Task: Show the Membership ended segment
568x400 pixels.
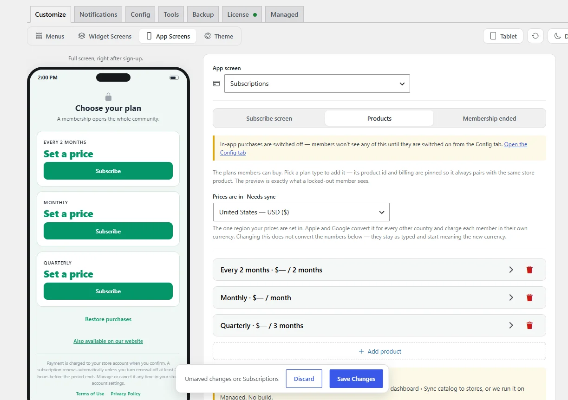Action: click(490, 118)
